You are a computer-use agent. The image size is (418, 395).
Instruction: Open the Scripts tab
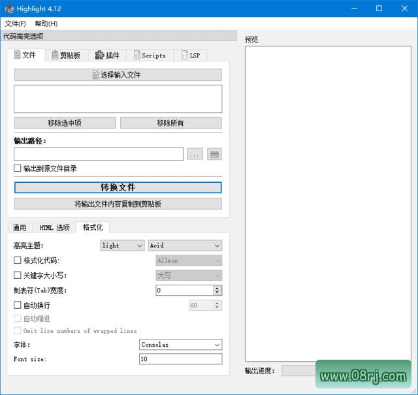(x=150, y=55)
